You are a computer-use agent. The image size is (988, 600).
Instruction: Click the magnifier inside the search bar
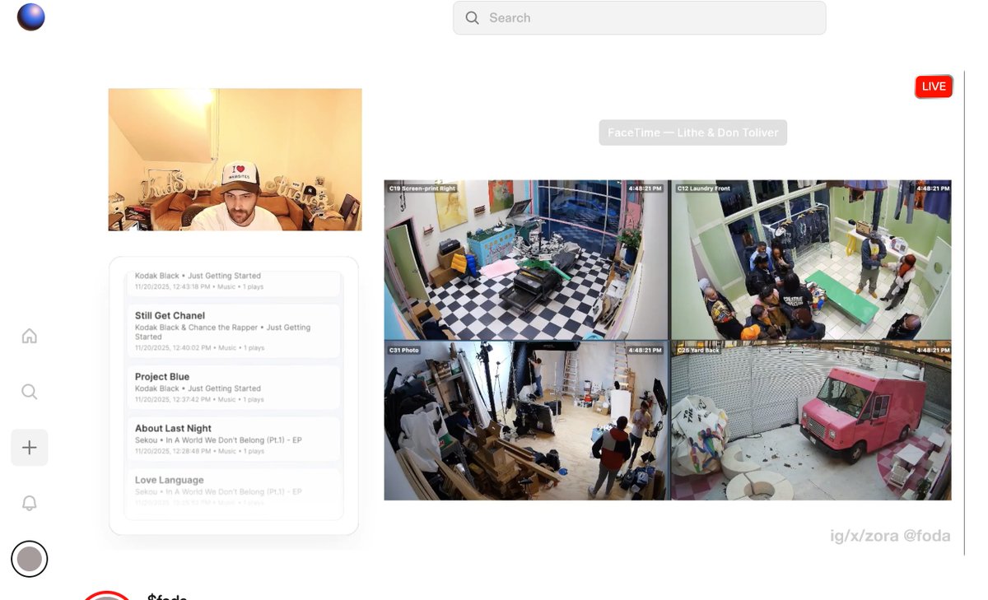tap(472, 17)
